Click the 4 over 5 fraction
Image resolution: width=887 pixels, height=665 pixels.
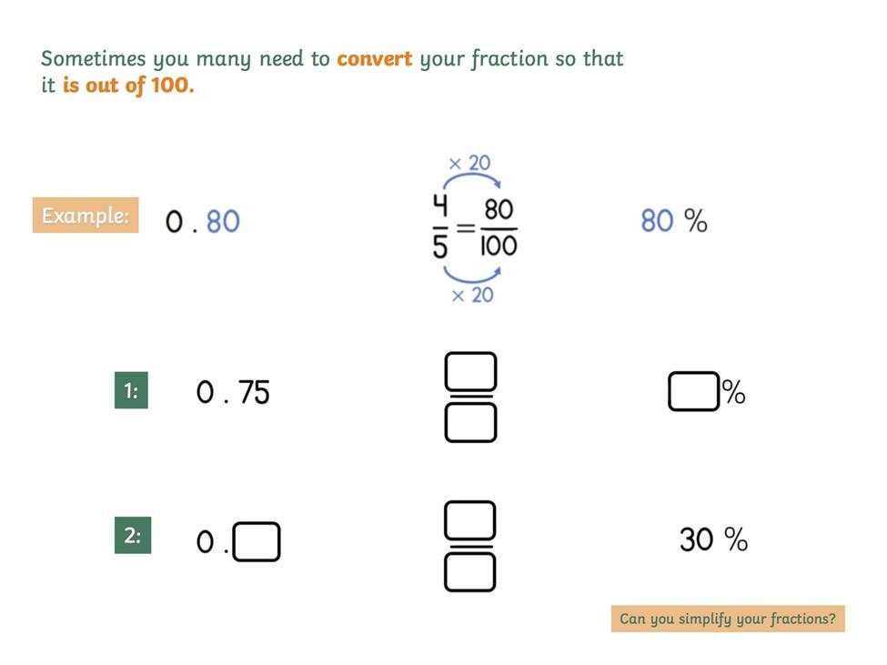point(440,227)
